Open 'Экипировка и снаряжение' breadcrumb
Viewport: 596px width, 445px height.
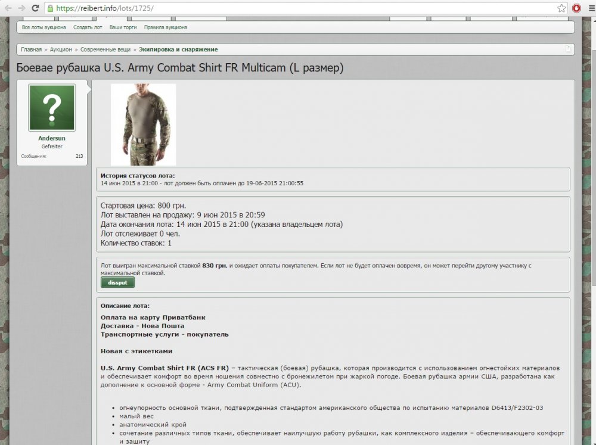(178, 49)
